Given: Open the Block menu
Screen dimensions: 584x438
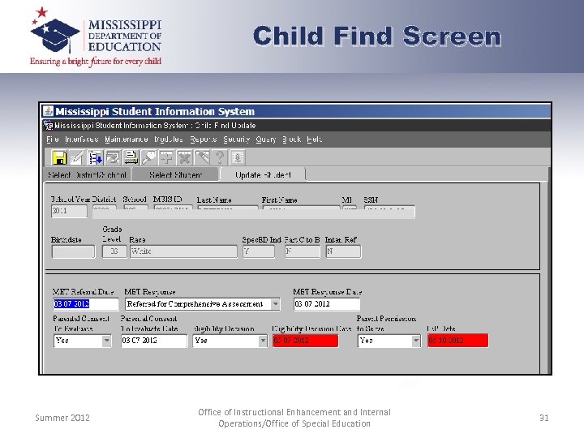Looking at the screenshot, I should click(x=292, y=140).
